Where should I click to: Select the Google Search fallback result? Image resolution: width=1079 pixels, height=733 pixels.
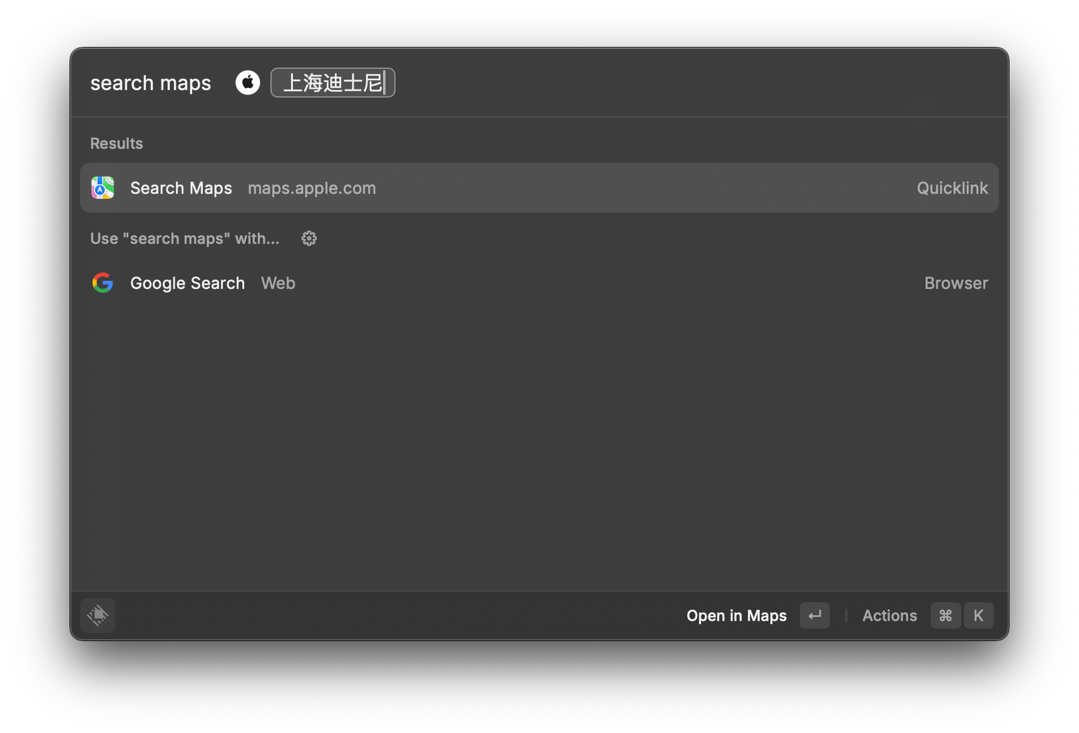[539, 283]
